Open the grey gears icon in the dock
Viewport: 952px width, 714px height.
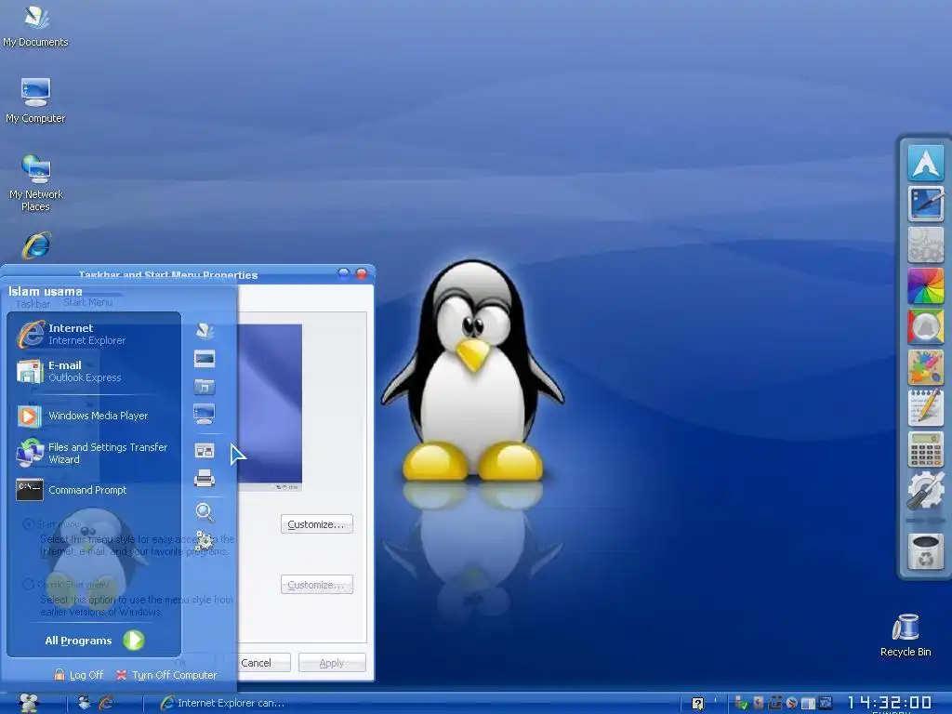tap(926, 245)
